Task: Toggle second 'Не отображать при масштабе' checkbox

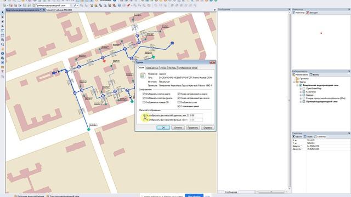Action: (x=144, y=120)
